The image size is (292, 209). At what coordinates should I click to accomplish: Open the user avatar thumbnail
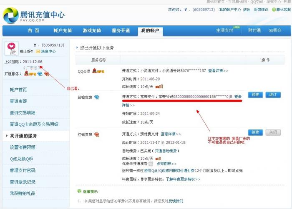(x=12, y=49)
